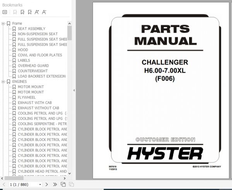Viewport: 232px width, 190px height.
Task: Collapse the Frame bookmark group
Action: [x=3, y=24]
